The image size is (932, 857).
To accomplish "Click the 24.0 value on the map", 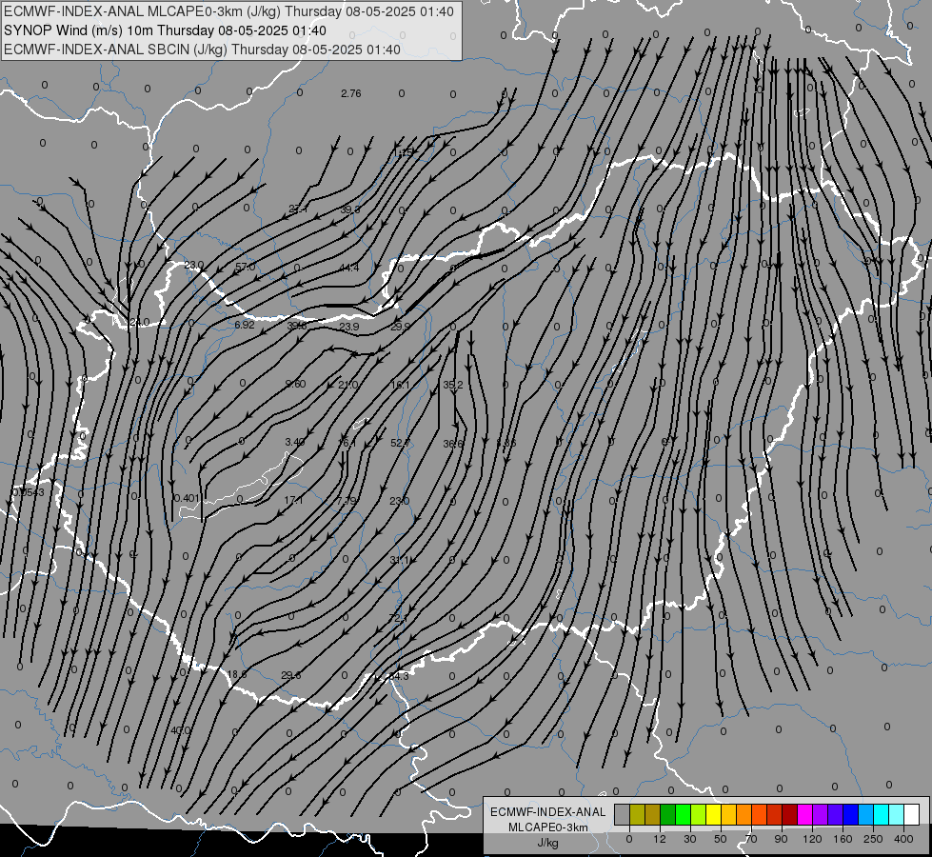I will 140,323.
